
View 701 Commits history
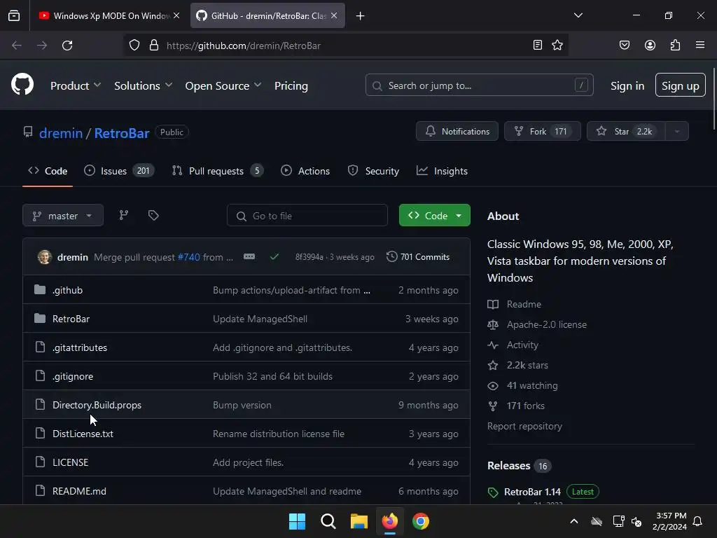click(418, 256)
